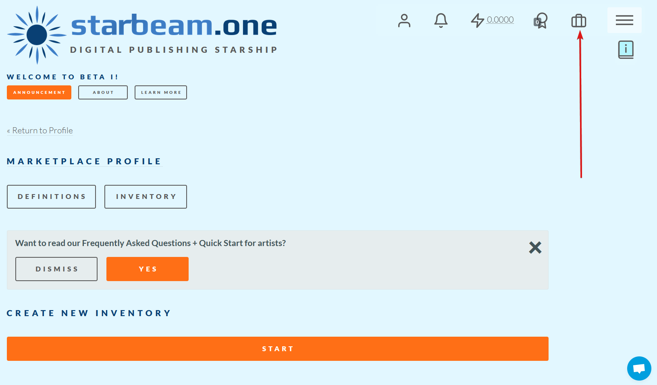The image size is (657, 385).
Task: Switch to the Definitions tab
Action: (x=51, y=197)
